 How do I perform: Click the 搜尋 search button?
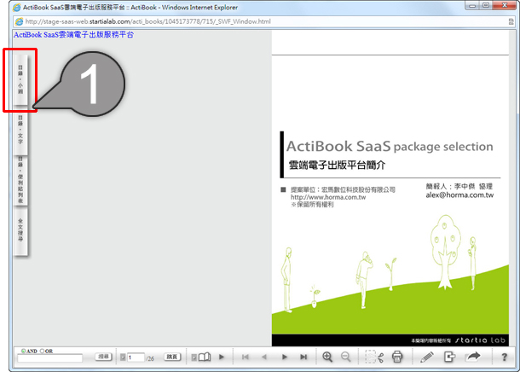pyautogui.click(x=103, y=357)
